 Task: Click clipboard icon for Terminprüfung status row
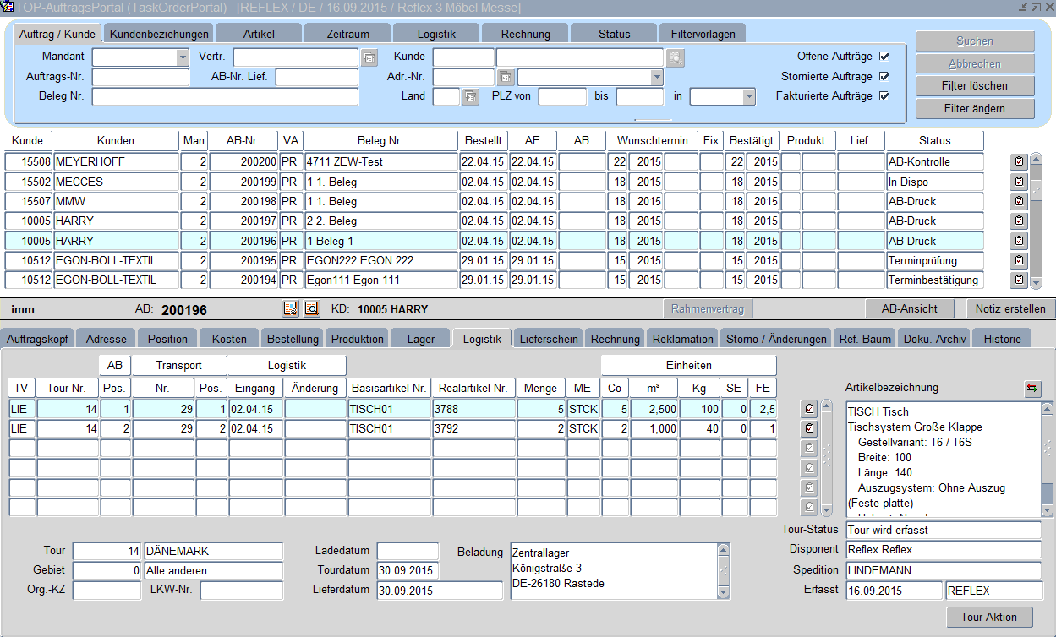[x=1019, y=260]
